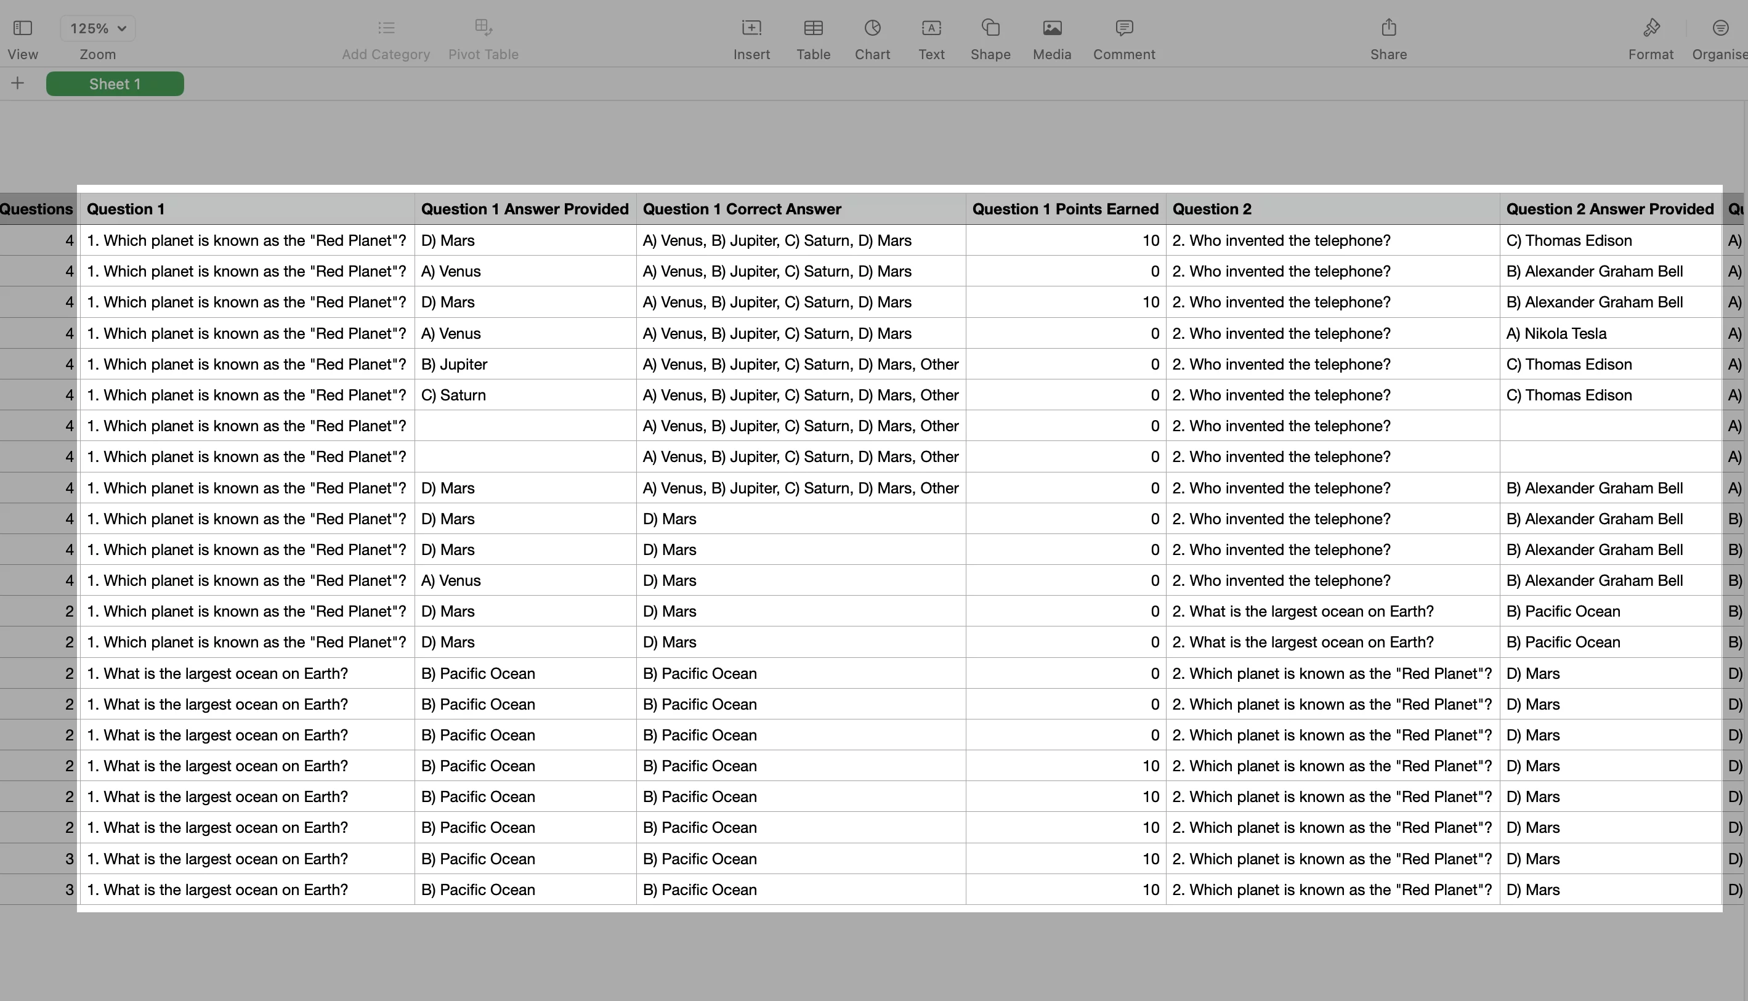Select the Question 1 Correct Answer header
The height and width of the screenshot is (1001, 1748).
click(x=801, y=209)
